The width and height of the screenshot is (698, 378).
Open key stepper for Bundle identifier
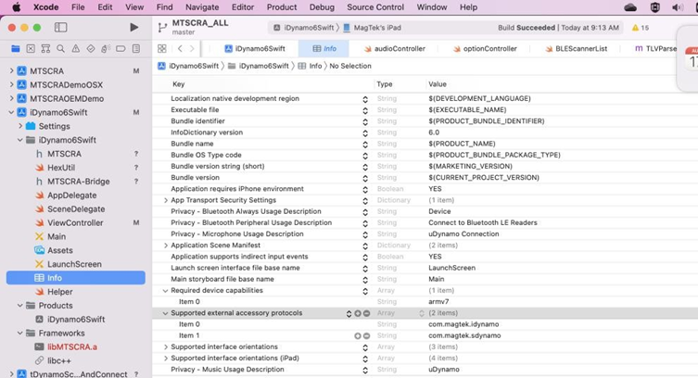[x=365, y=121]
